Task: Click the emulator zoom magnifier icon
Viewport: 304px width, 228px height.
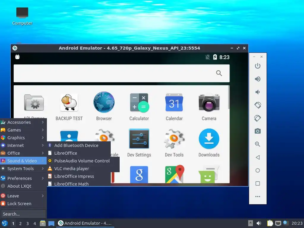Action: tap(258, 144)
